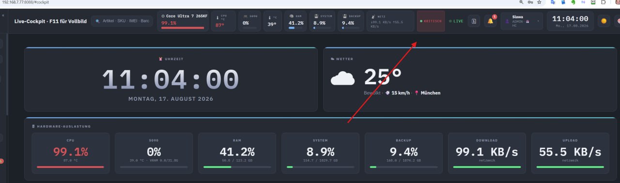The width and height of the screenshot is (620, 183).
Task: Click the large cloud weather icon
Action: 342,78
